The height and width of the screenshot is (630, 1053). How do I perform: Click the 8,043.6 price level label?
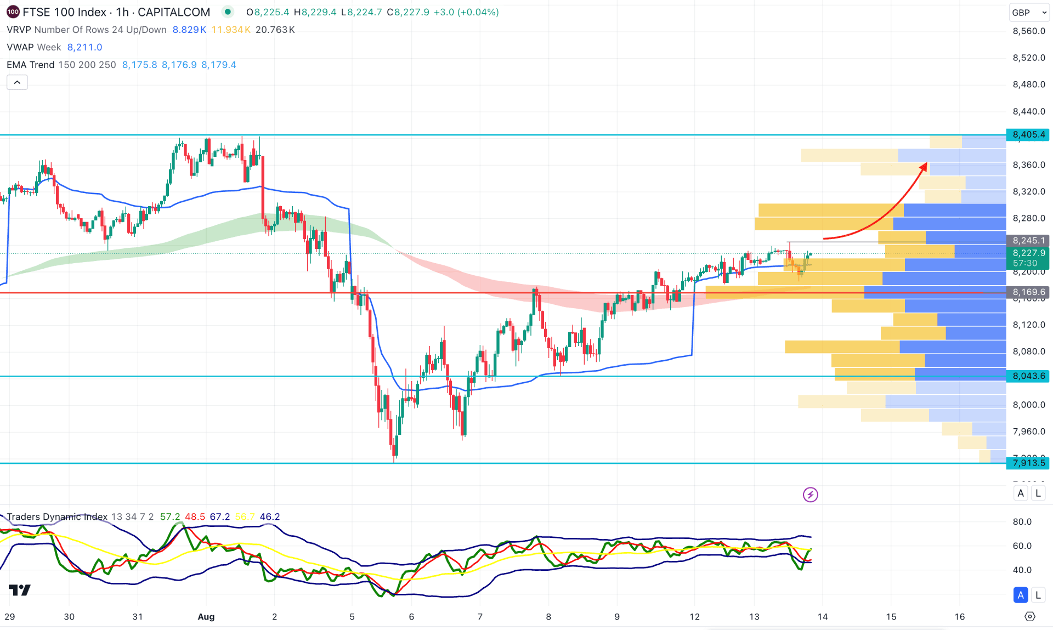click(x=1028, y=376)
